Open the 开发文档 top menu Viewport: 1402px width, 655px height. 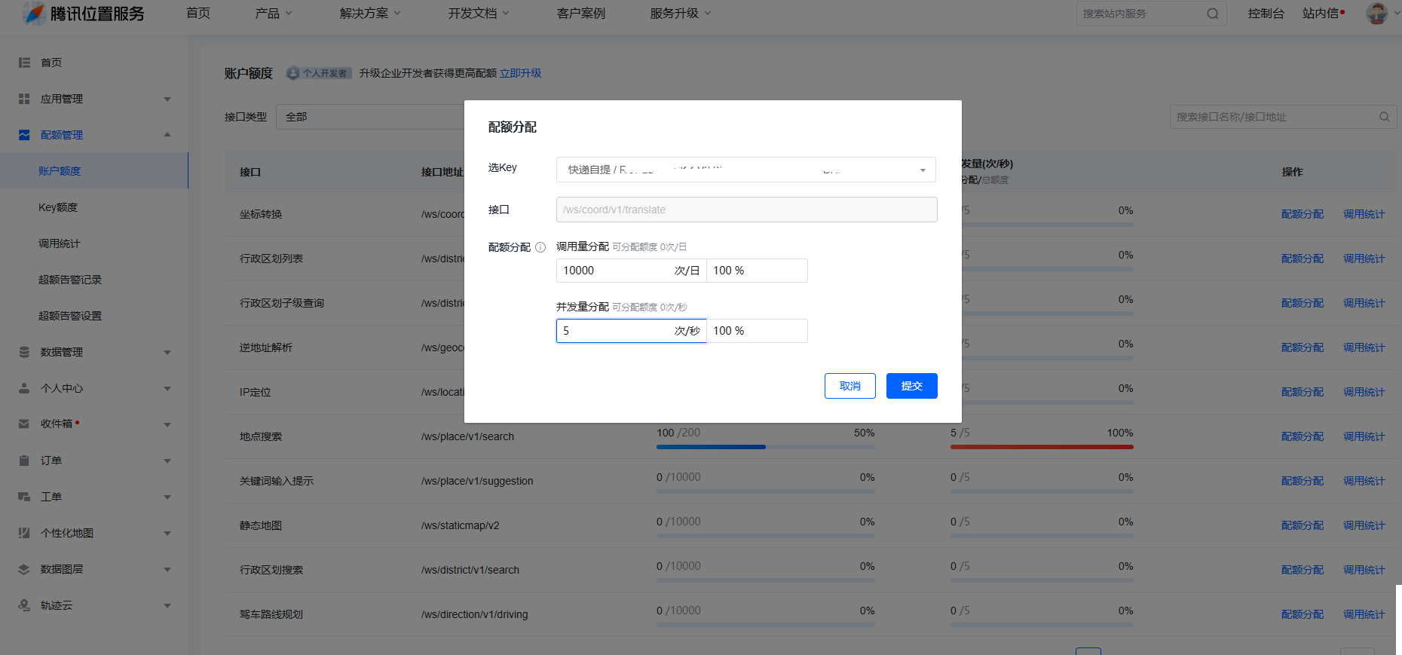478,14
